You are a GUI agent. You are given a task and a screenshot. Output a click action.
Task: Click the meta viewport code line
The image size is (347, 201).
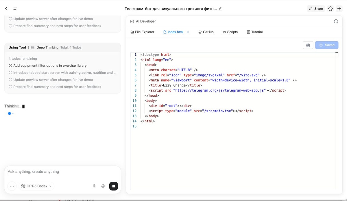[223, 80]
